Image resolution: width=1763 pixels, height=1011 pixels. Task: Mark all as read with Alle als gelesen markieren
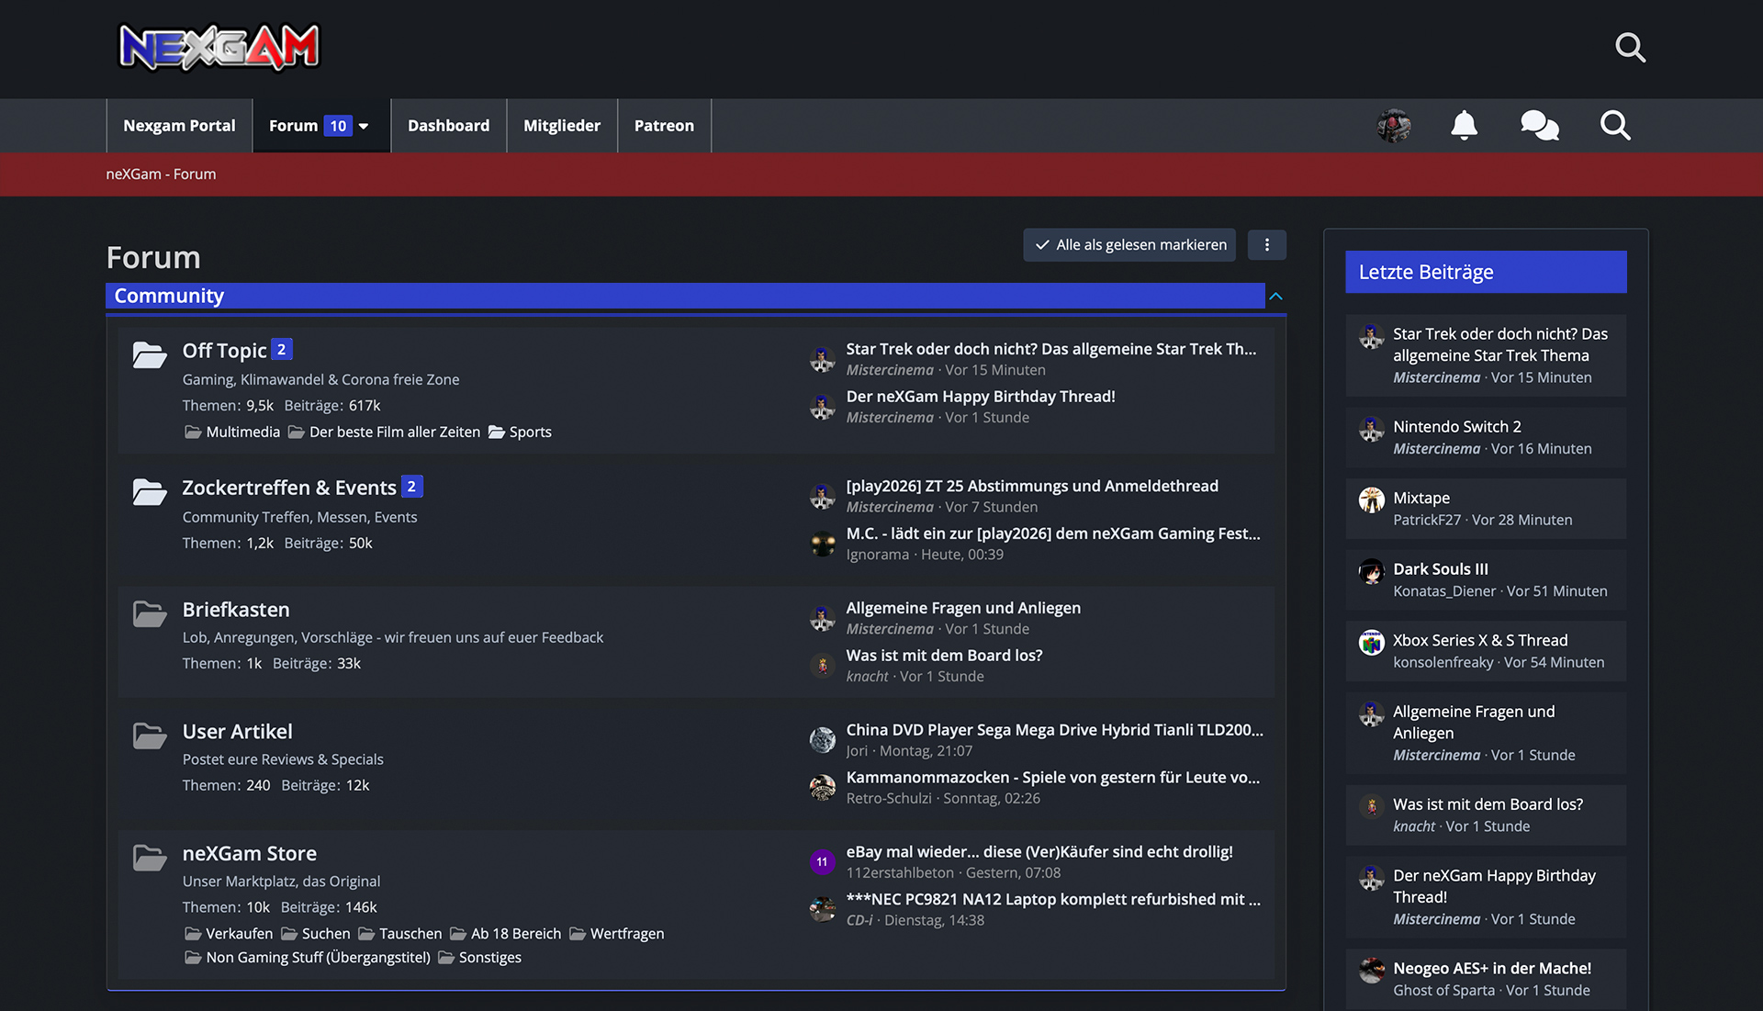(1129, 245)
